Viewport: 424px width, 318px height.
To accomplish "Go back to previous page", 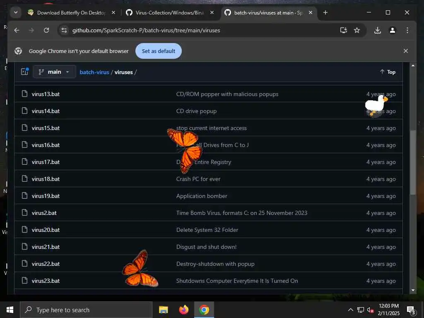I will point(17,30).
